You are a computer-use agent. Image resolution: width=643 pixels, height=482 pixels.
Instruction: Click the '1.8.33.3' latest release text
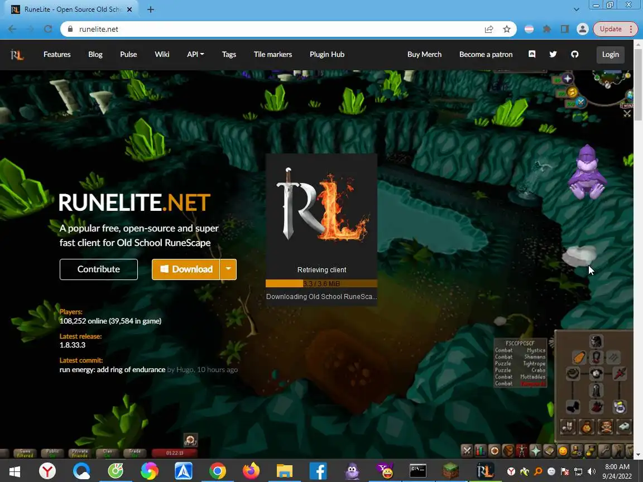(x=73, y=345)
